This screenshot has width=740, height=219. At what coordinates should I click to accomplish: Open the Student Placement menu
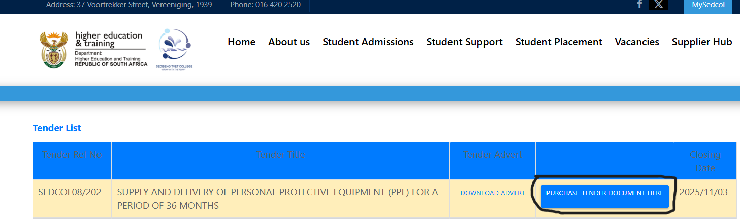(x=559, y=42)
